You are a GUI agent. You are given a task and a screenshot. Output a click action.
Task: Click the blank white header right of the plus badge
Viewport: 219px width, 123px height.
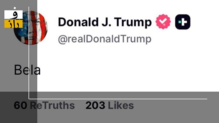205,22
